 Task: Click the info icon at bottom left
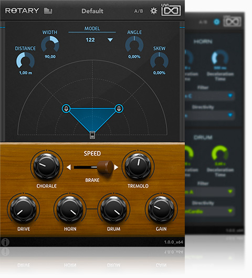pos(5,242)
